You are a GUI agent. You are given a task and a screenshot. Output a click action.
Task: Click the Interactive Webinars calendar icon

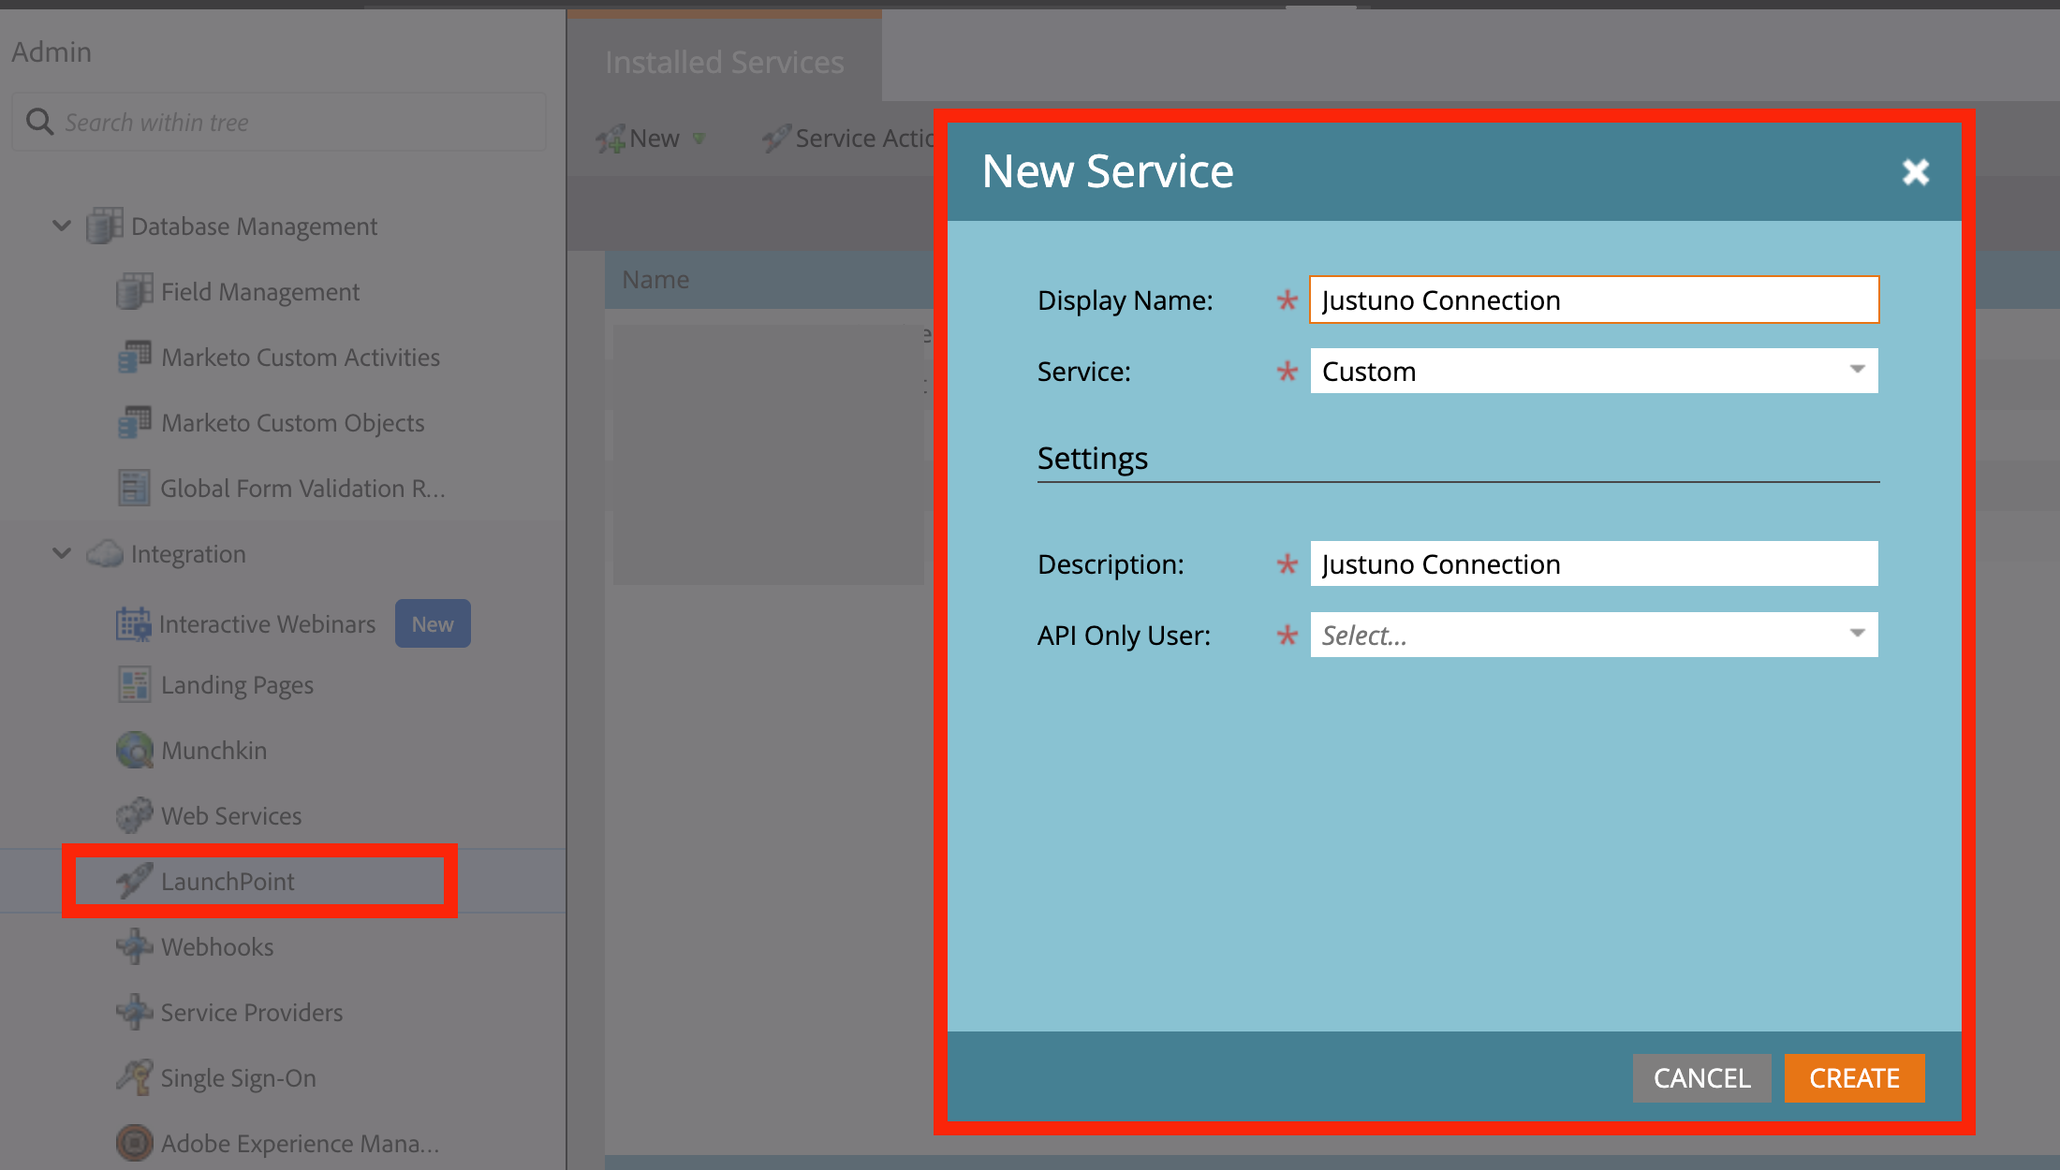click(x=133, y=623)
